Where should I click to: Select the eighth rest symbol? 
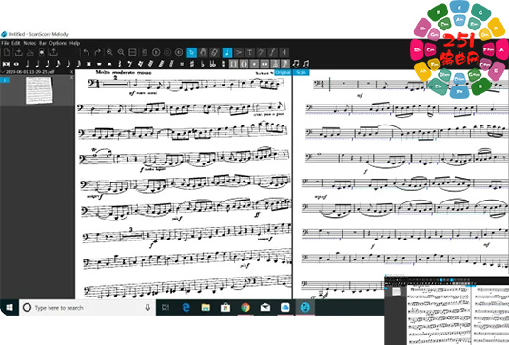(129, 64)
